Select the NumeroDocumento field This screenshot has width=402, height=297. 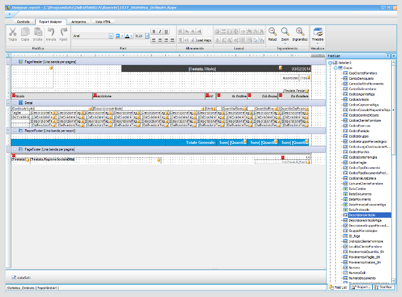point(362,278)
